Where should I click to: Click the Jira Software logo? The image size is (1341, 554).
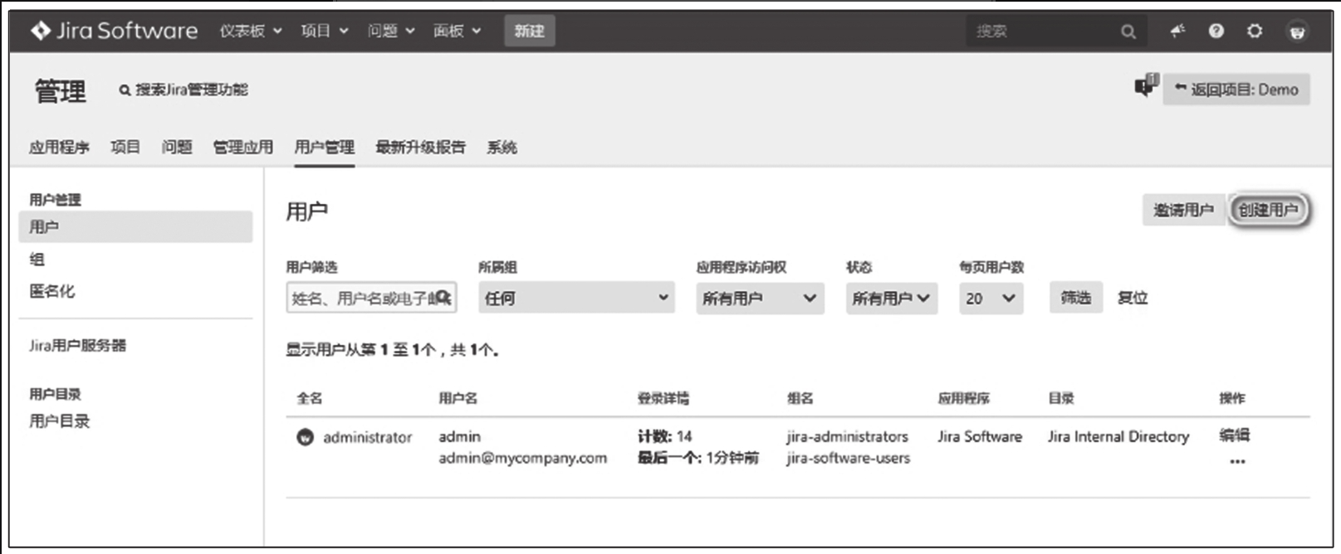pos(114,31)
